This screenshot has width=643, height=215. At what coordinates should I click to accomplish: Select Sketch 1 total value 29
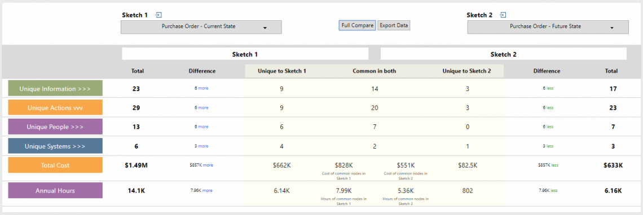point(136,107)
